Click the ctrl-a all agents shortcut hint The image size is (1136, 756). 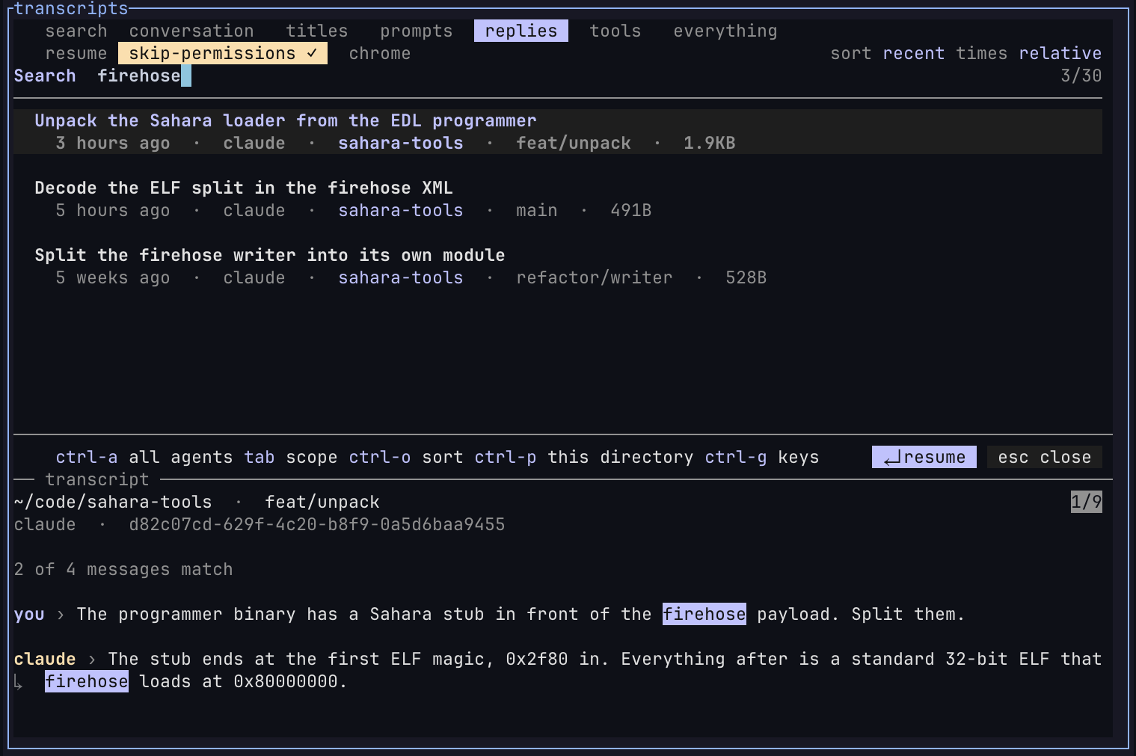[x=144, y=457]
